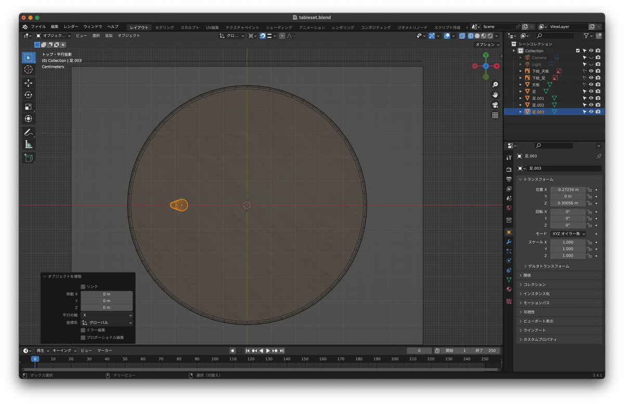
Task: Open the XYZ オイラー角 rotation mode dropdown
Action: coord(568,234)
